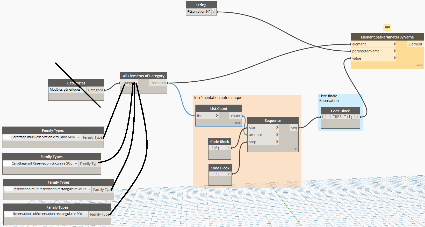Open the Réservation mur rectangulaire MUR dropdown

coord(89,189)
